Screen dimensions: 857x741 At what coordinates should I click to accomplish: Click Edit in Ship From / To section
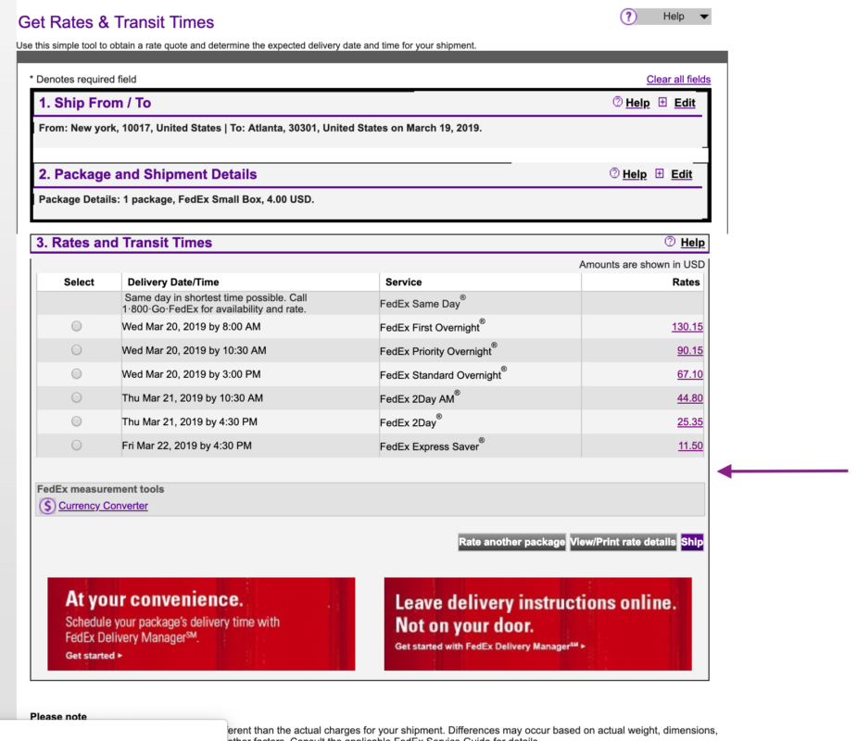pyautogui.click(x=685, y=103)
